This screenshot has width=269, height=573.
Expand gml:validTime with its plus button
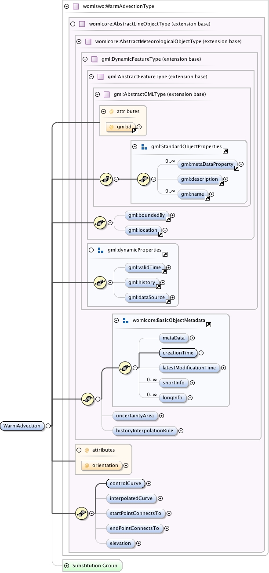(x=168, y=268)
